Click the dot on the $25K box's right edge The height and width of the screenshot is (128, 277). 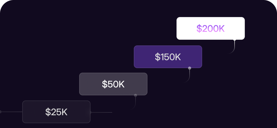[91, 112]
